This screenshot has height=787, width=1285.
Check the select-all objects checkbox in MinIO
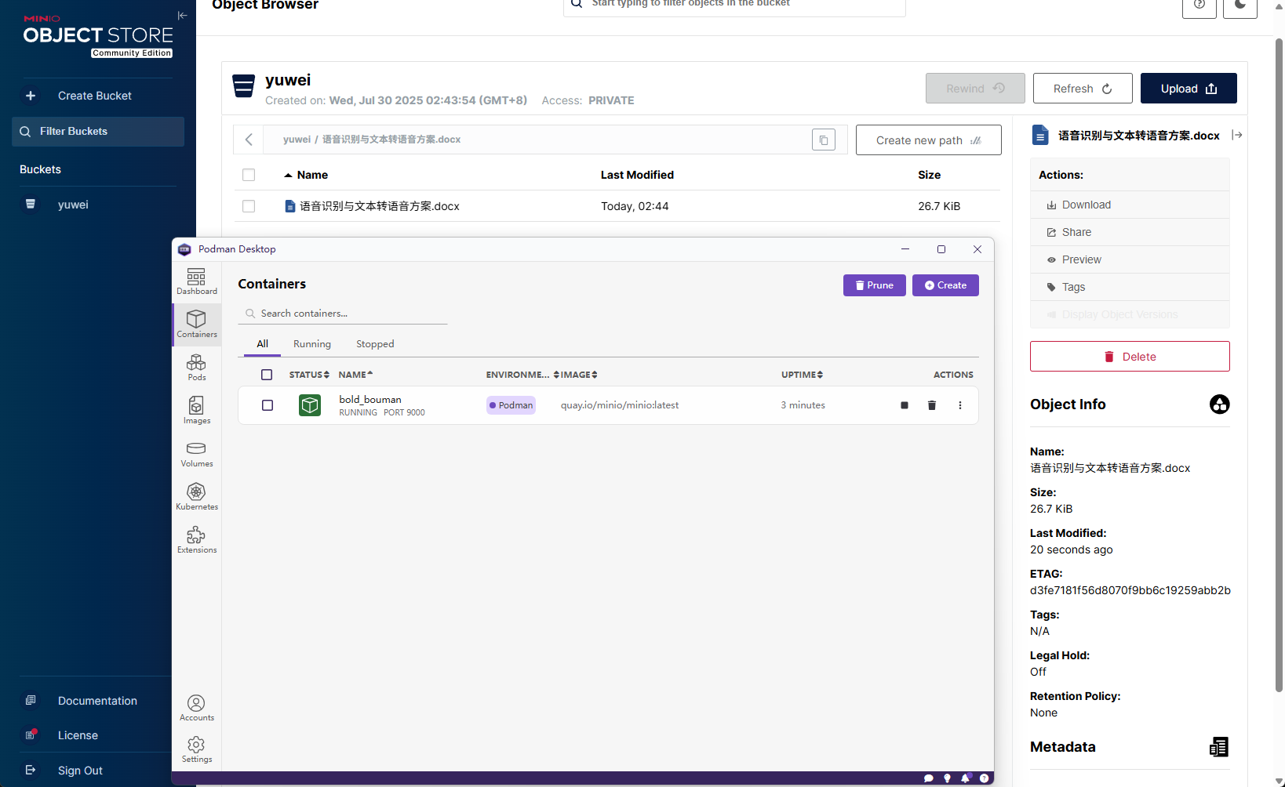click(249, 175)
